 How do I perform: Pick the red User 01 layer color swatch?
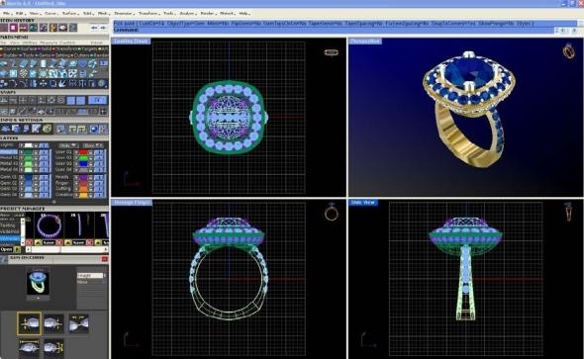83,152
